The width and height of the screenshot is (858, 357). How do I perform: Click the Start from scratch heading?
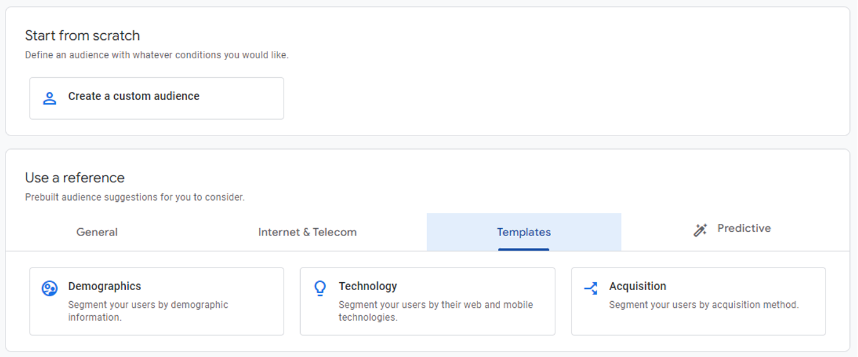coord(82,35)
